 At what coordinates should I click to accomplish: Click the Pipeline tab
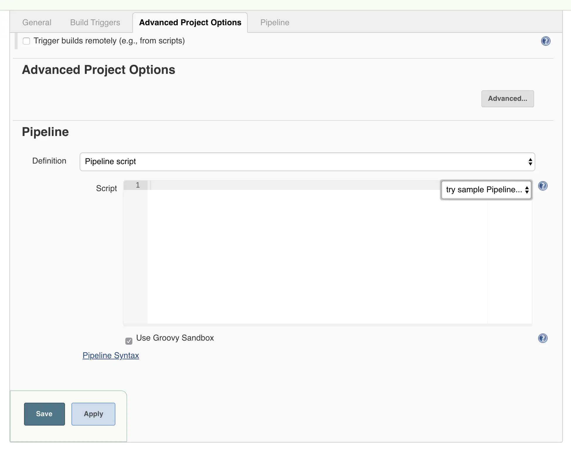(x=274, y=22)
